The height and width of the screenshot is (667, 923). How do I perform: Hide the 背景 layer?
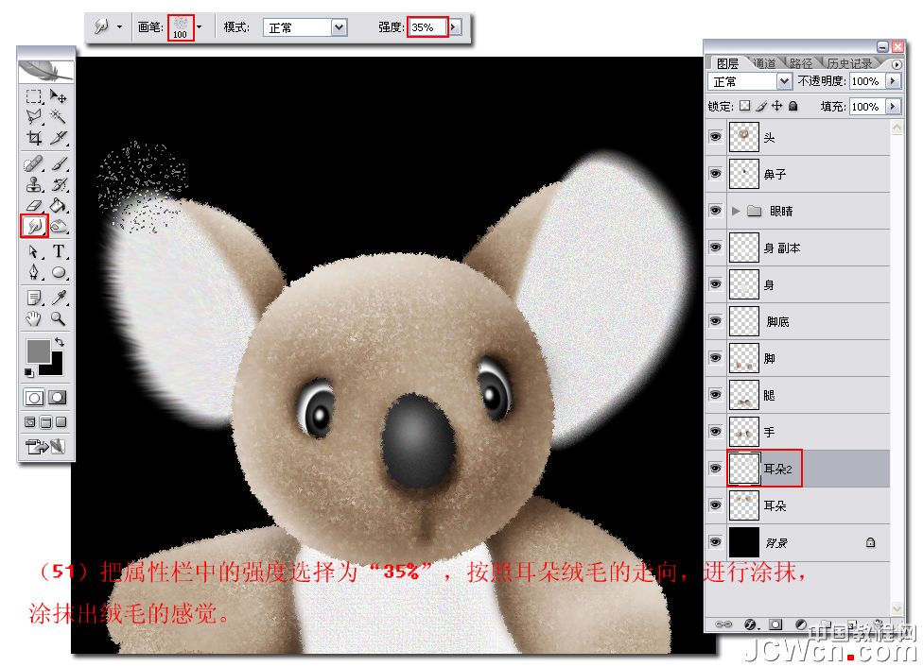pos(715,542)
